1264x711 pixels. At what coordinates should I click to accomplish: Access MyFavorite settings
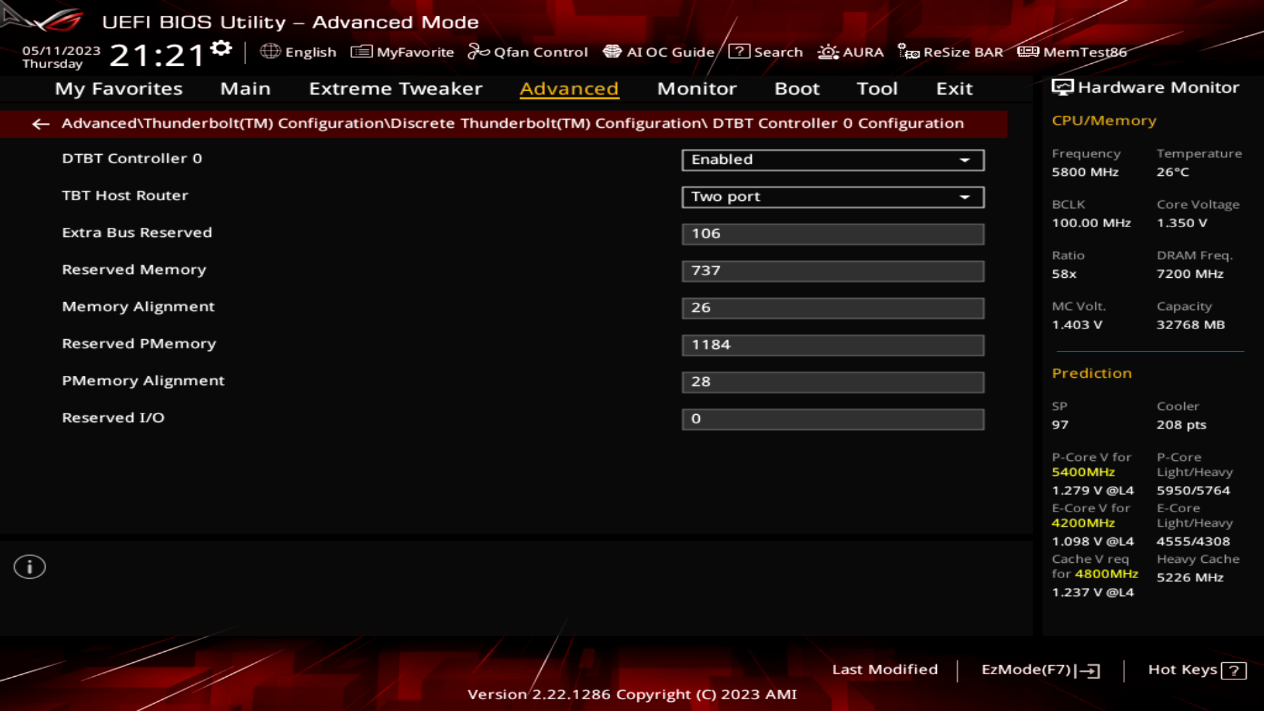402,52
